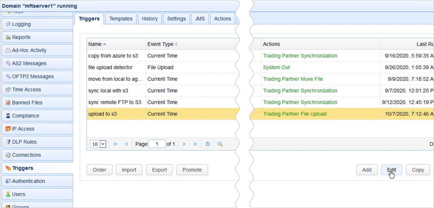Open Trading Partner Move File action link
434x208 pixels.
(293, 79)
